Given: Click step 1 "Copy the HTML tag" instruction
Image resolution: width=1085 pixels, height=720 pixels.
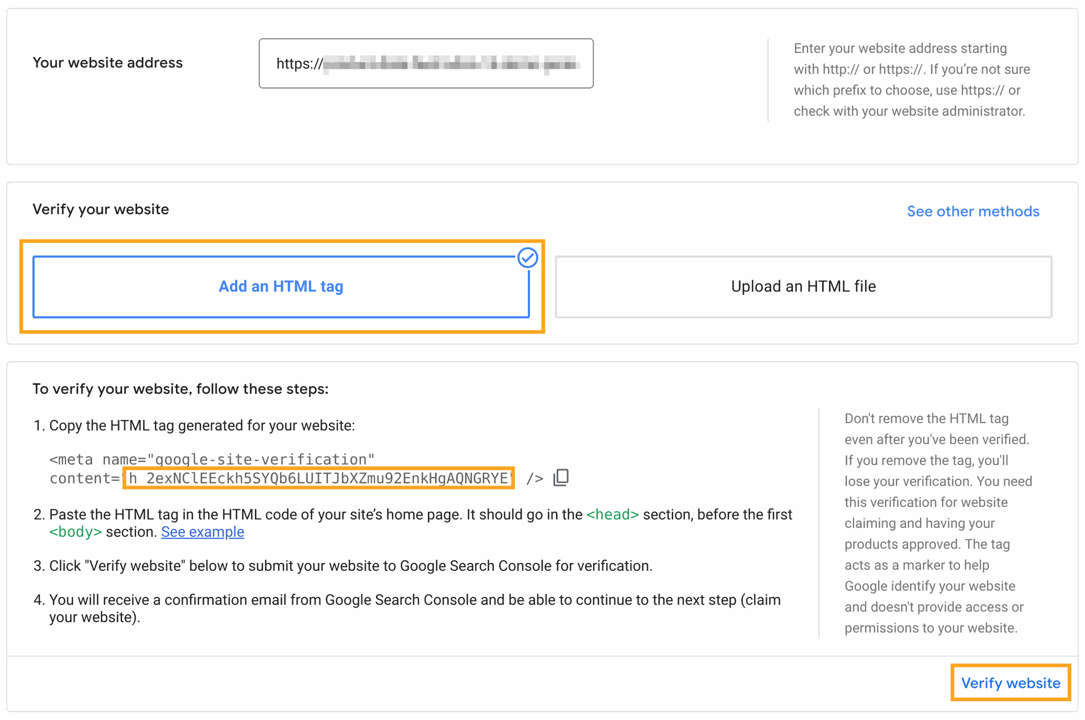Looking at the screenshot, I should click(194, 426).
